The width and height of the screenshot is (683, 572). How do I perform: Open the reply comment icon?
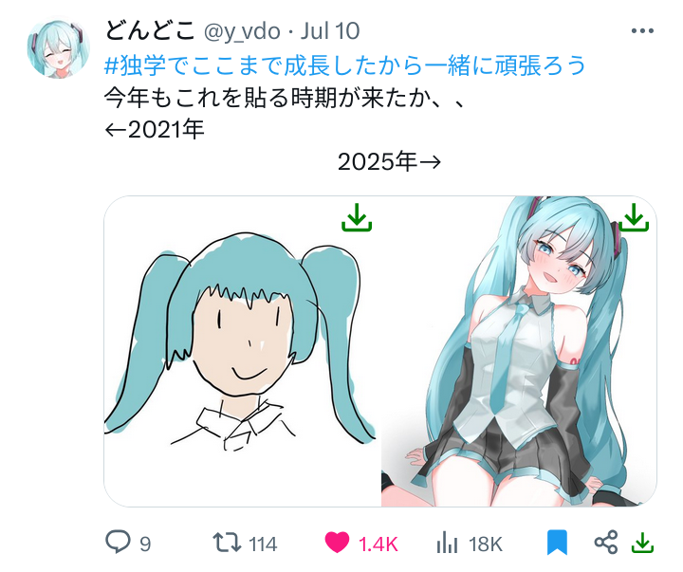[118, 542]
